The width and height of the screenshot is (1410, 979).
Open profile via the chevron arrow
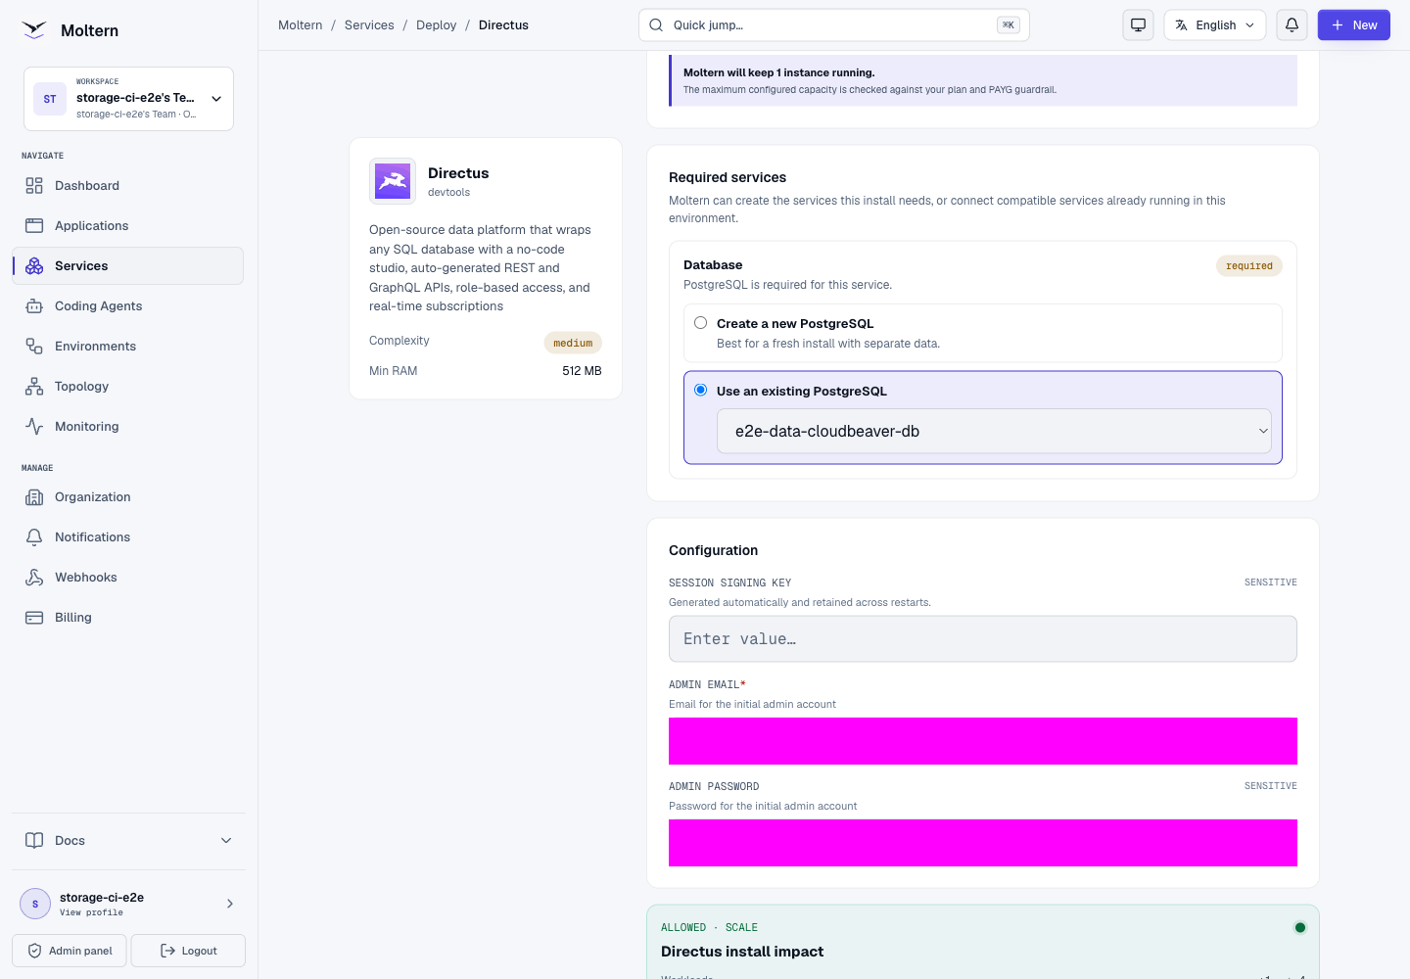click(230, 904)
